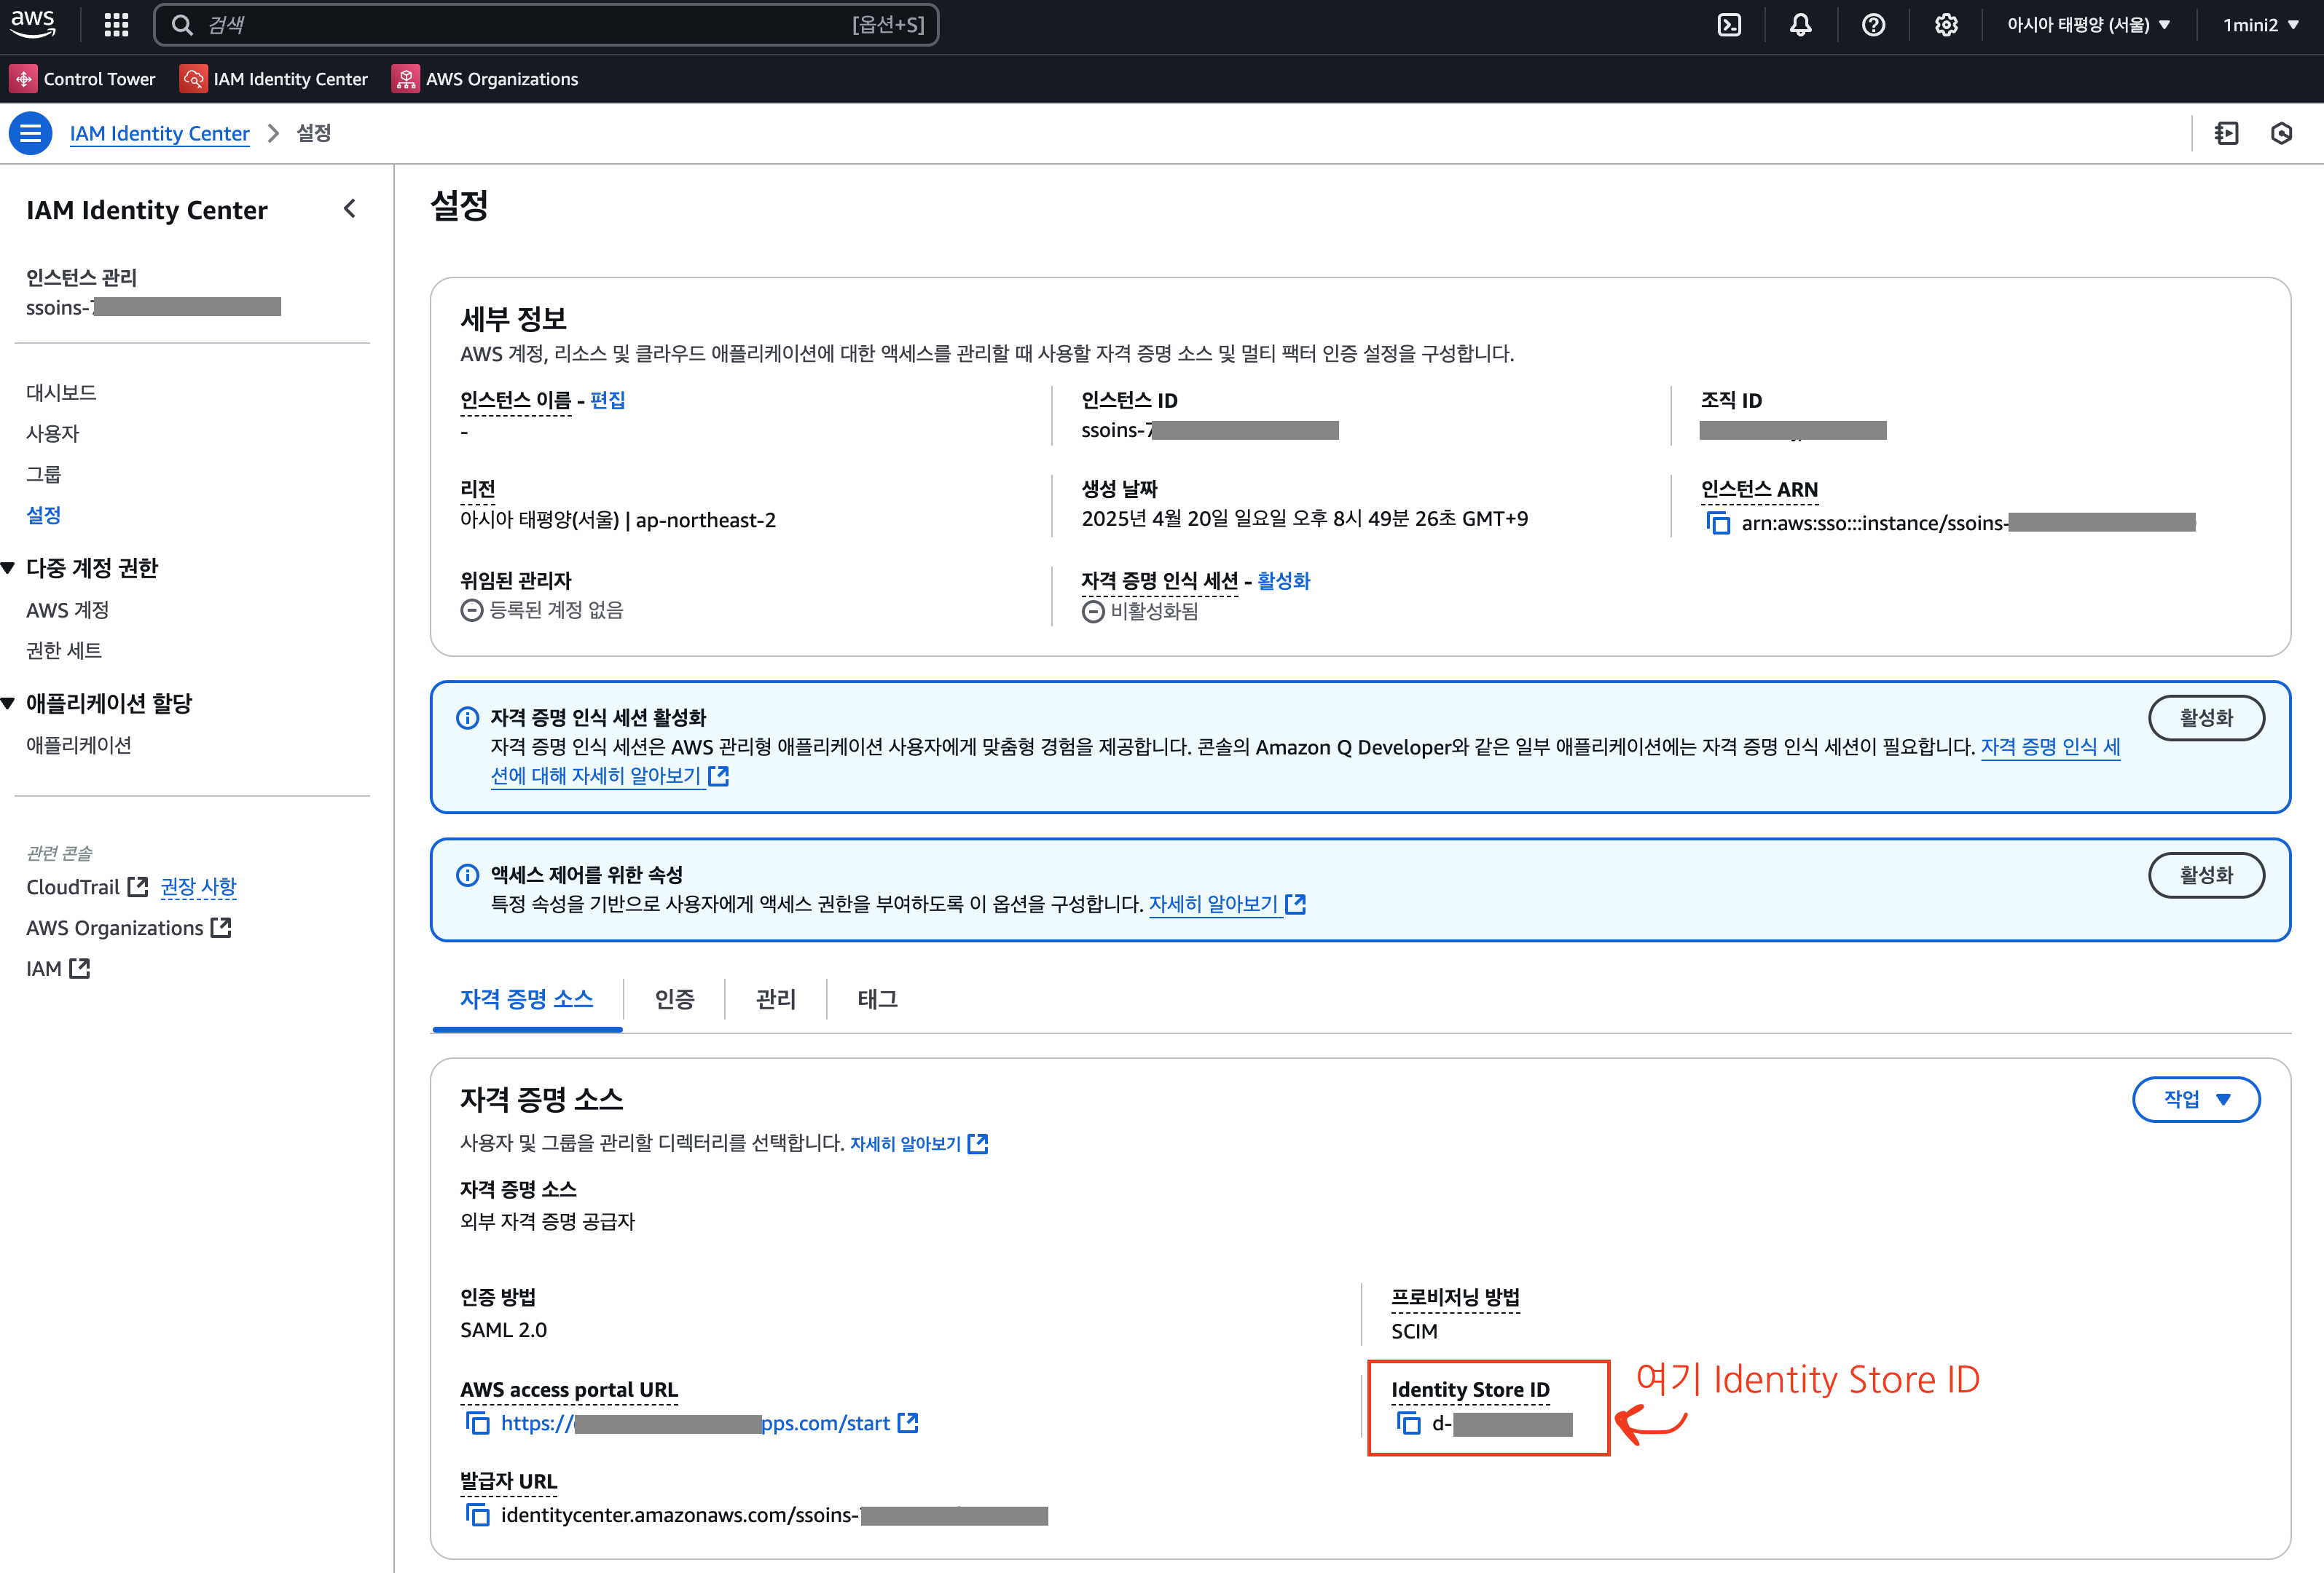Image resolution: width=2324 pixels, height=1573 pixels.
Task: Copy the issuer URL (발급자 URL)
Action: tap(478, 1515)
